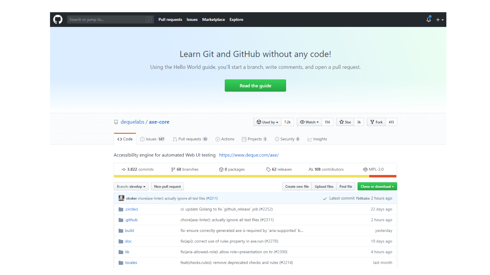Open the Insights tab

[x=317, y=139]
